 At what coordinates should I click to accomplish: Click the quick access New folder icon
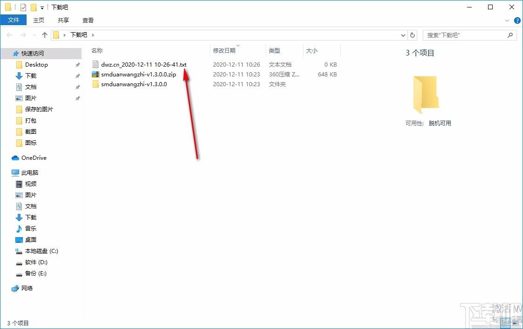pyautogui.click(x=34, y=7)
